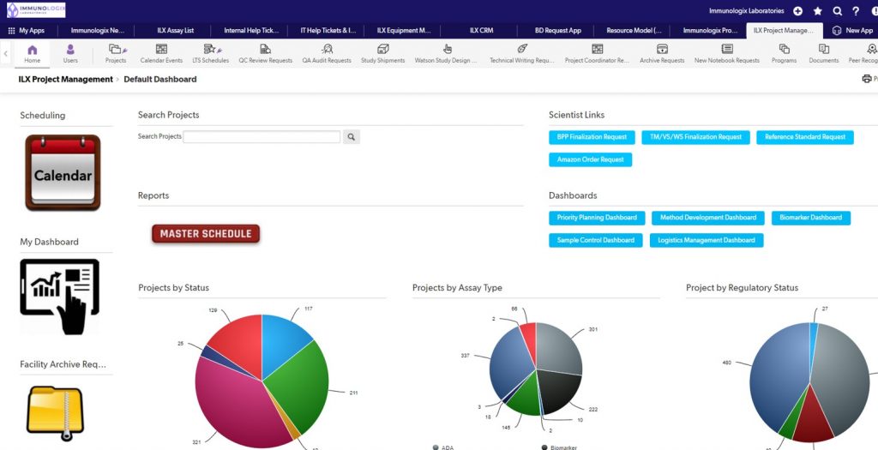Open QC Review Requests icon
The height and width of the screenshot is (450, 878).
pyautogui.click(x=266, y=54)
